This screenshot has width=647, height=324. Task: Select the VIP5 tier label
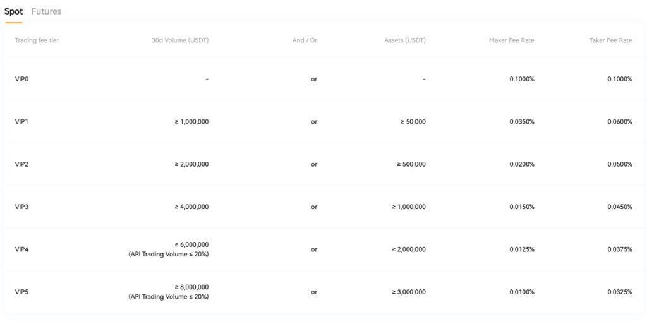pyautogui.click(x=21, y=292)
